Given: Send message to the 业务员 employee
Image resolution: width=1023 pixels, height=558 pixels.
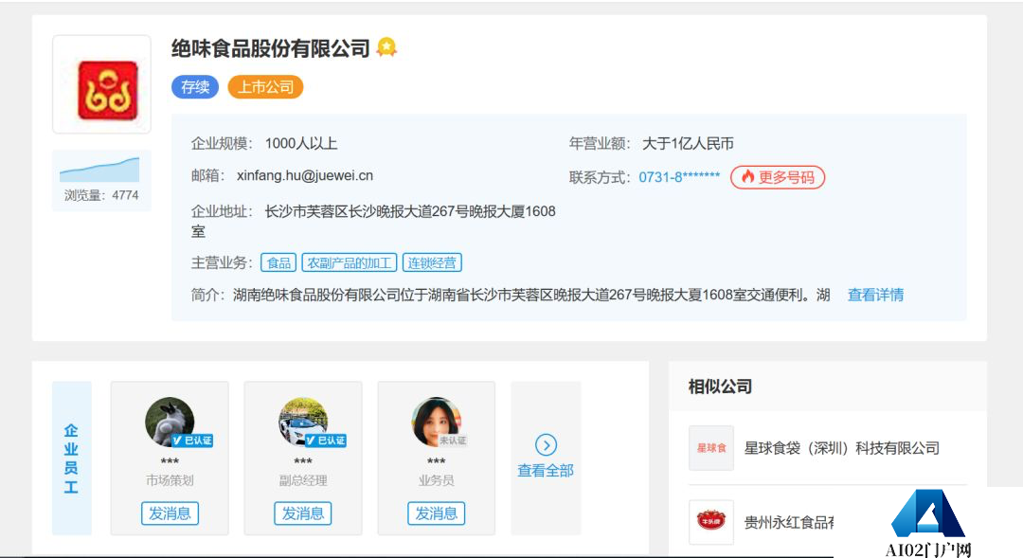Looking at the screenshot, I should tap(437, 513).
